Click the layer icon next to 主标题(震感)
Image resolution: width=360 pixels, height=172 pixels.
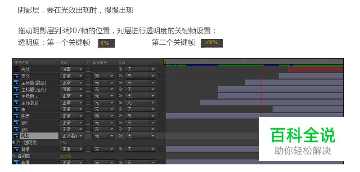coord(16,83)
